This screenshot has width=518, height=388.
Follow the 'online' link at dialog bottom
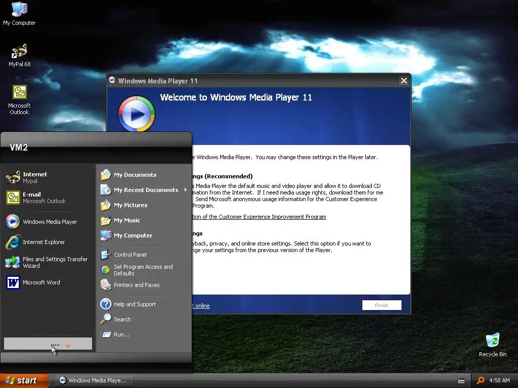click(x=201, y=306)
